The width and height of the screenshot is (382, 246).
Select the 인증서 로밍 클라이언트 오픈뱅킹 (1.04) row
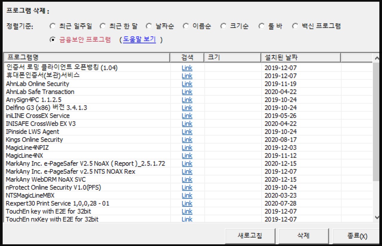[62, 68]
